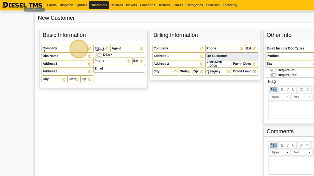Click the Email input field

[119, 69]
